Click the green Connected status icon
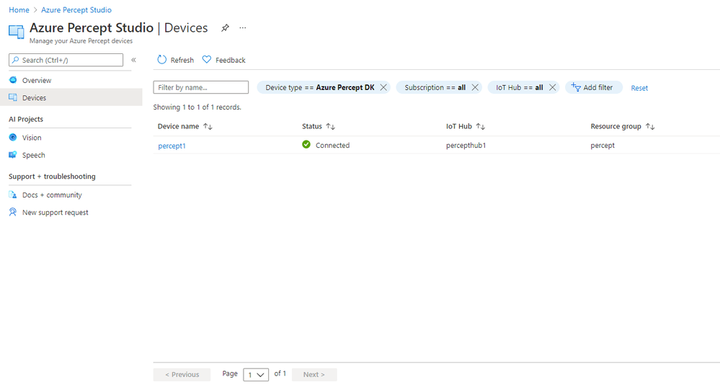720x390 pixels. [306, 145]
